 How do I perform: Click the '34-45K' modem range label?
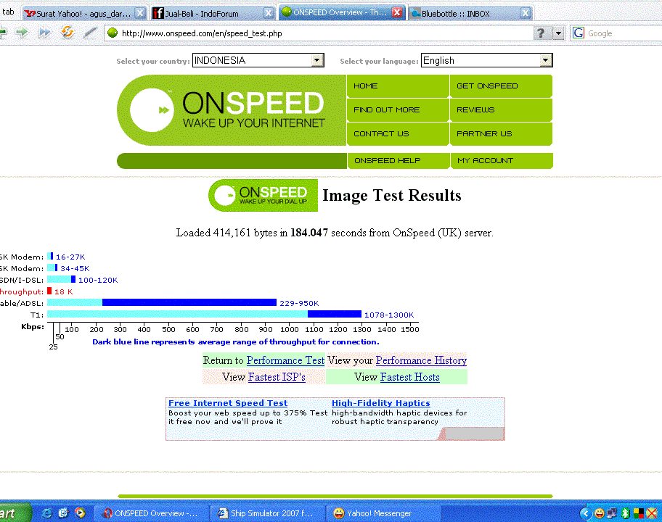click(x=75, y=268)
